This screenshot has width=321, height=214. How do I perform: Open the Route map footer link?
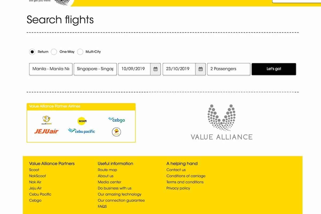107,170
